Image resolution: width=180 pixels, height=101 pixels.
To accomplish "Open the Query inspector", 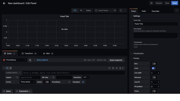I will tap(116, 60).
